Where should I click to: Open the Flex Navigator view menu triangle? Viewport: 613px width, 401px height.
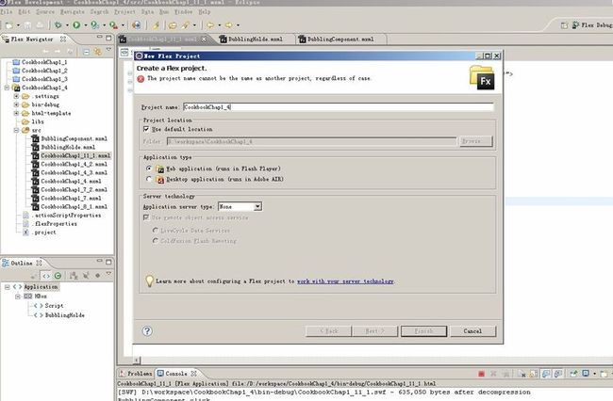[x=108, y=50]
